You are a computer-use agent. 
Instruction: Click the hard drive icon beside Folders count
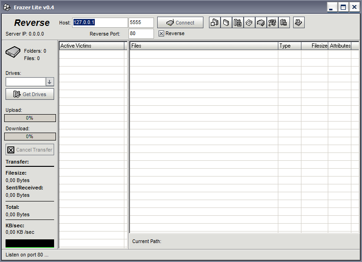[x=13, y=52]
